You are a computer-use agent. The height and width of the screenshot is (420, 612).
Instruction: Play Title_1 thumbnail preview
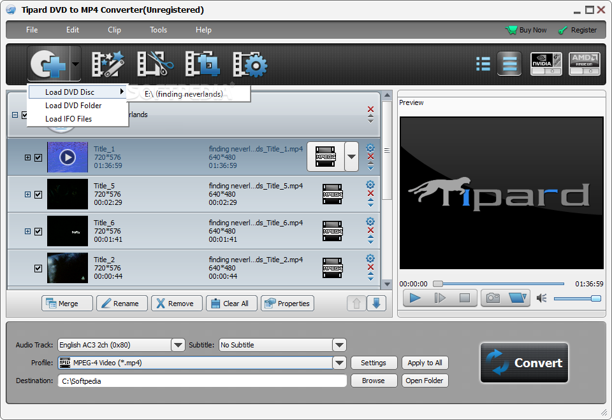(x=68, y=157)
